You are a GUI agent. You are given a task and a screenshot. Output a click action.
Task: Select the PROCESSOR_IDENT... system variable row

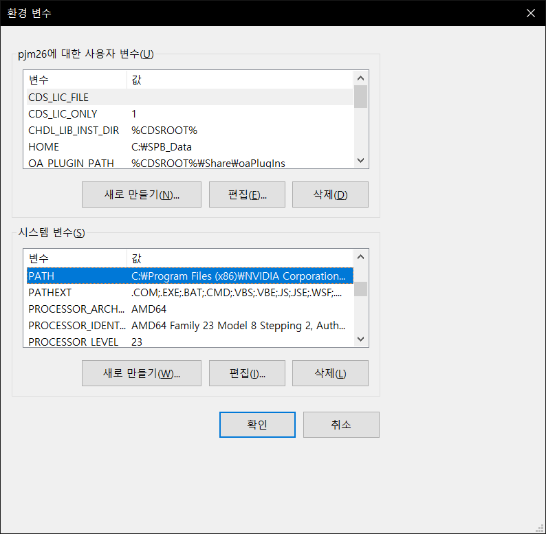click(x=190, y=325)
